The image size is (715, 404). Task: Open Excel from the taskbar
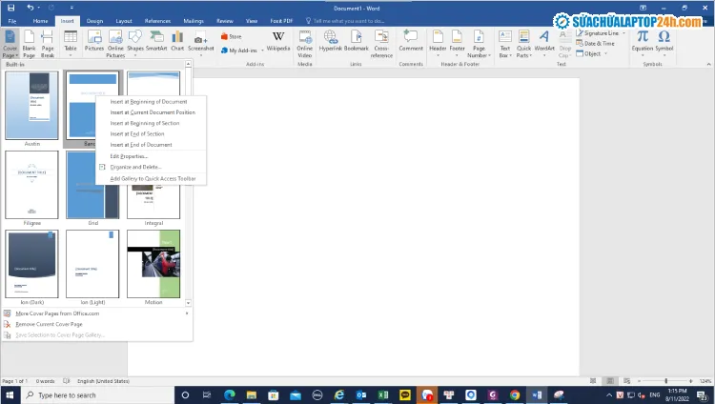[383, 394]
